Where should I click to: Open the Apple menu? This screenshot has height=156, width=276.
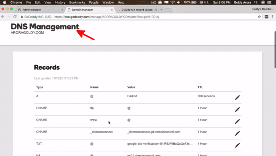[x=5, y=3]
